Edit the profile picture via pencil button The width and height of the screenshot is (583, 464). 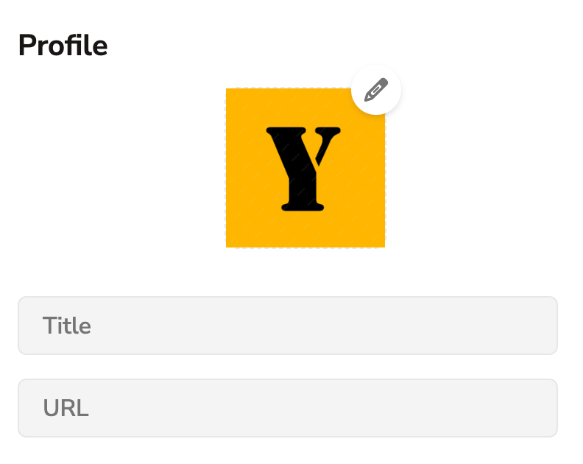point(376,90)
